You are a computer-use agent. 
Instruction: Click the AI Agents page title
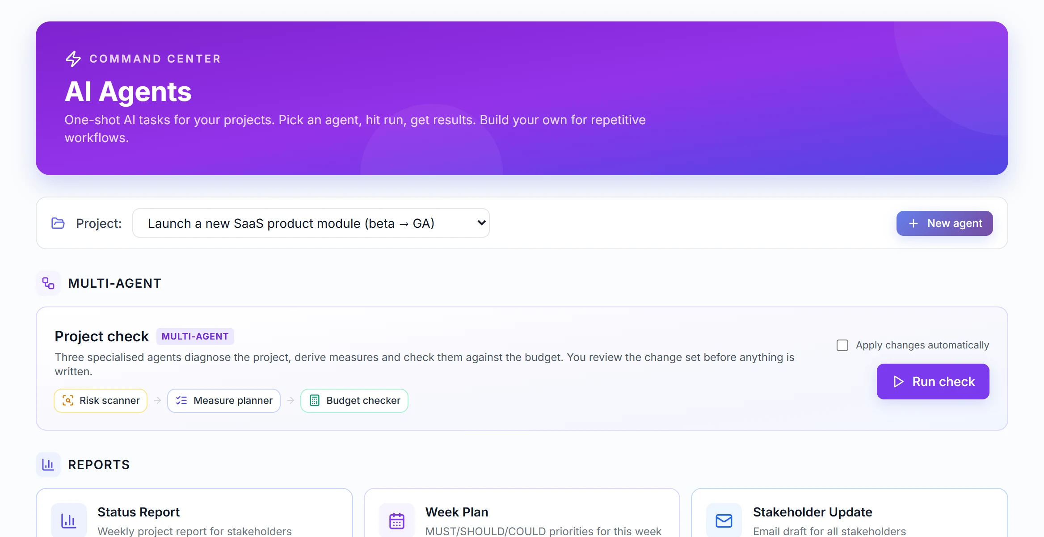pos(128,92)
